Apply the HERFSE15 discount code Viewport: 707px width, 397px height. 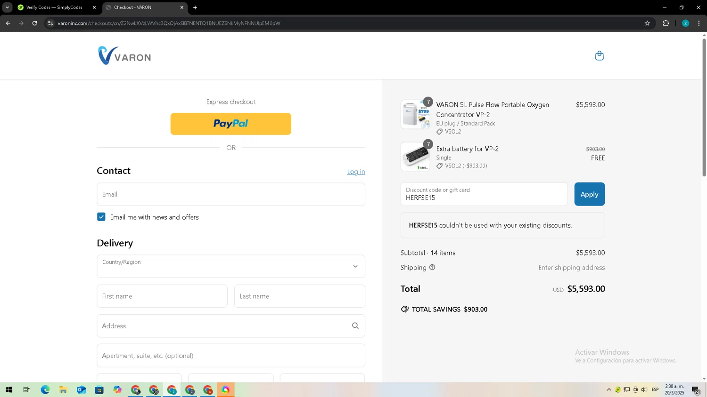click(x=589, y=194)
